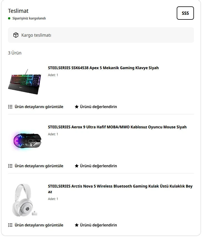This screenshot has width=202, height=237.
Task: Click the star icon for the Apex 5 keyboard
Action: pyautogui.click(x=77, y=107)
